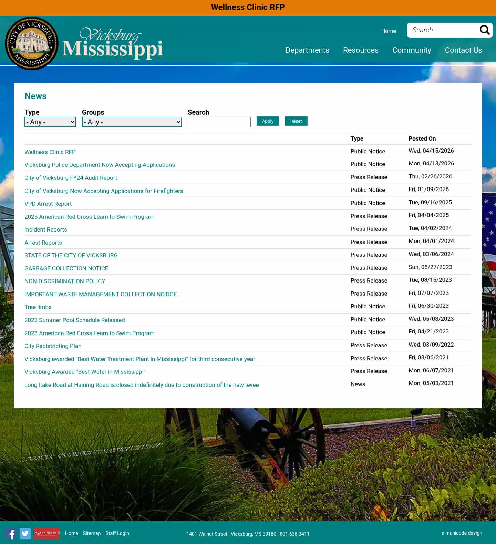Screen dimensions: 496x544
Task: Open the Twitter icon in footer
Action: click(25, 534)
